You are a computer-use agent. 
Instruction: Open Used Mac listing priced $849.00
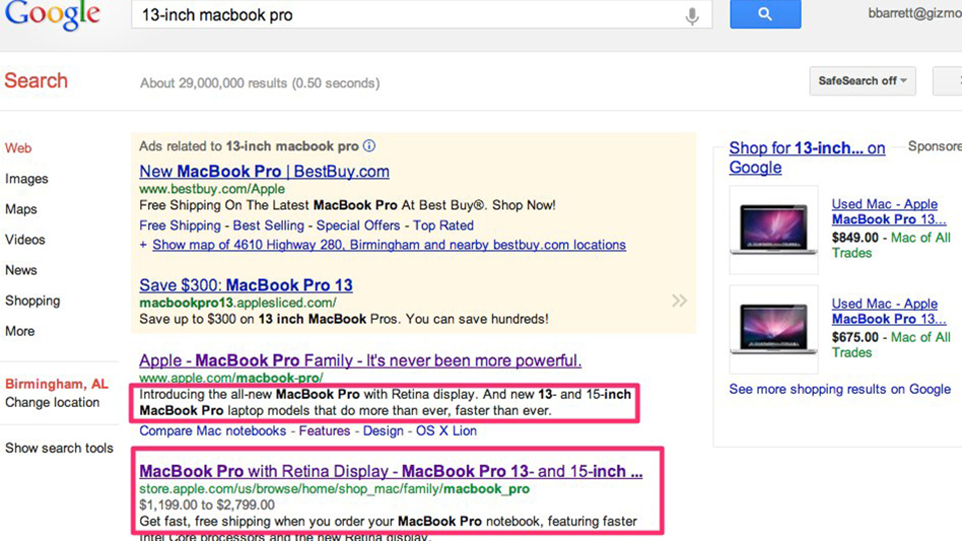tap(889, 212)
